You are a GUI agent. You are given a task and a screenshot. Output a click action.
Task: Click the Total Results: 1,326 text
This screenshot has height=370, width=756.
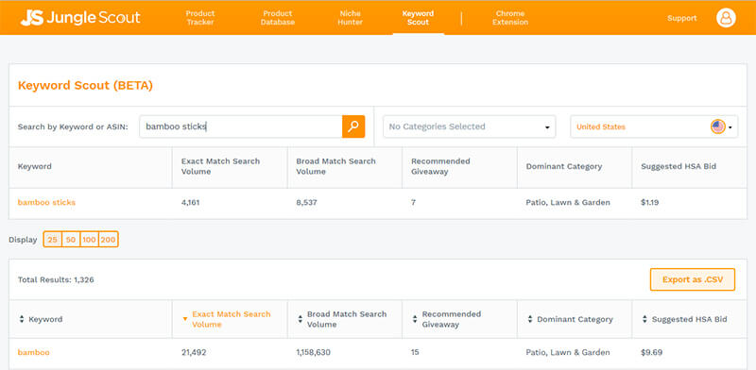point(56,279)
